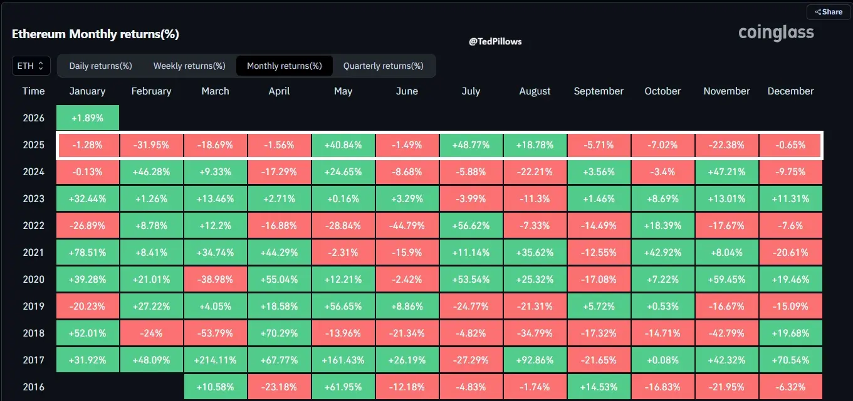Click the 2016 May +61.95% cell

(x=343, y=387)
